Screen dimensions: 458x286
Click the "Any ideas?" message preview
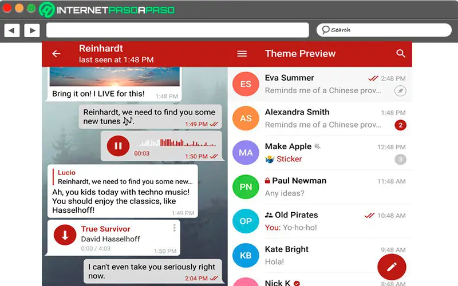[x=285, y=193]
